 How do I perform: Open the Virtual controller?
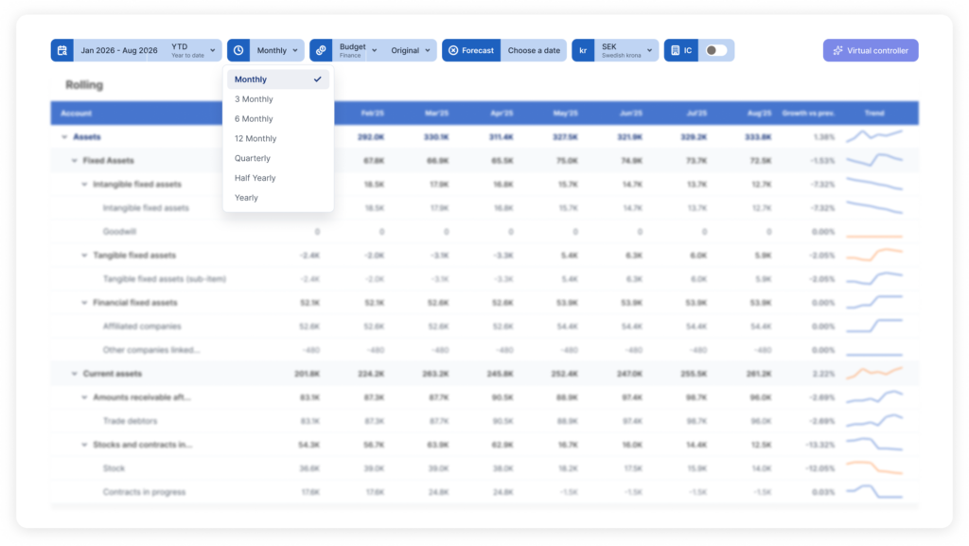pyautogui.click(x=871, y=51)
